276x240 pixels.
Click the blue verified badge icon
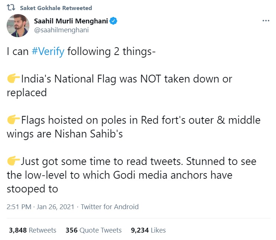click(114, 21)
